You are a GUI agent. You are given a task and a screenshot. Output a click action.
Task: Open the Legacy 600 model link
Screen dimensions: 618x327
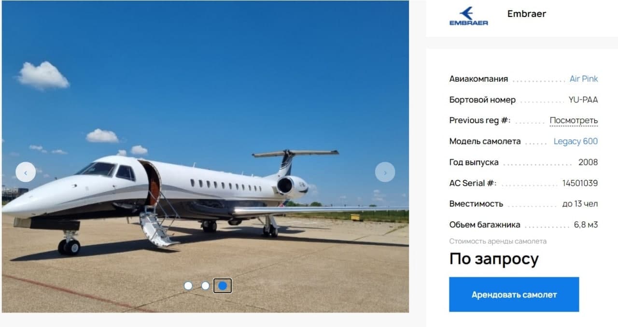click(576, 141)
